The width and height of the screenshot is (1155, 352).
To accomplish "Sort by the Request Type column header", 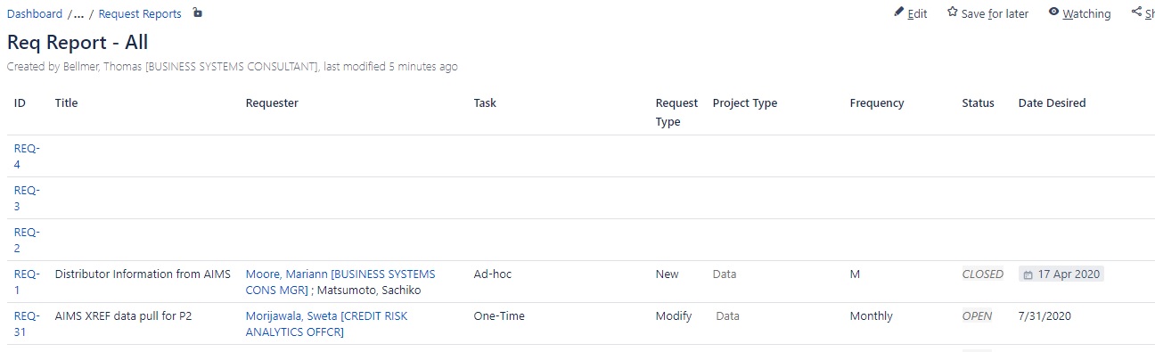I will pyautogui.click(x=676, y=112).
